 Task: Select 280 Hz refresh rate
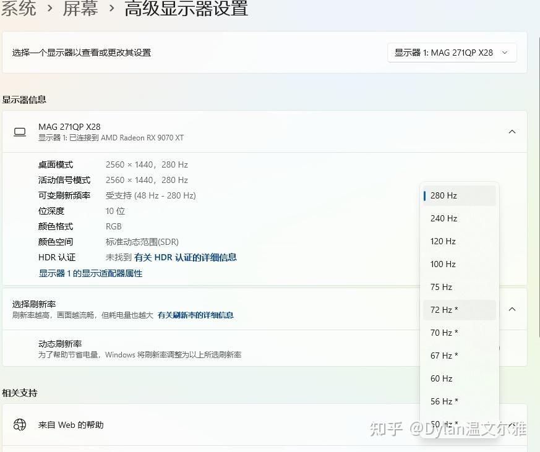[x=460, y=195]
